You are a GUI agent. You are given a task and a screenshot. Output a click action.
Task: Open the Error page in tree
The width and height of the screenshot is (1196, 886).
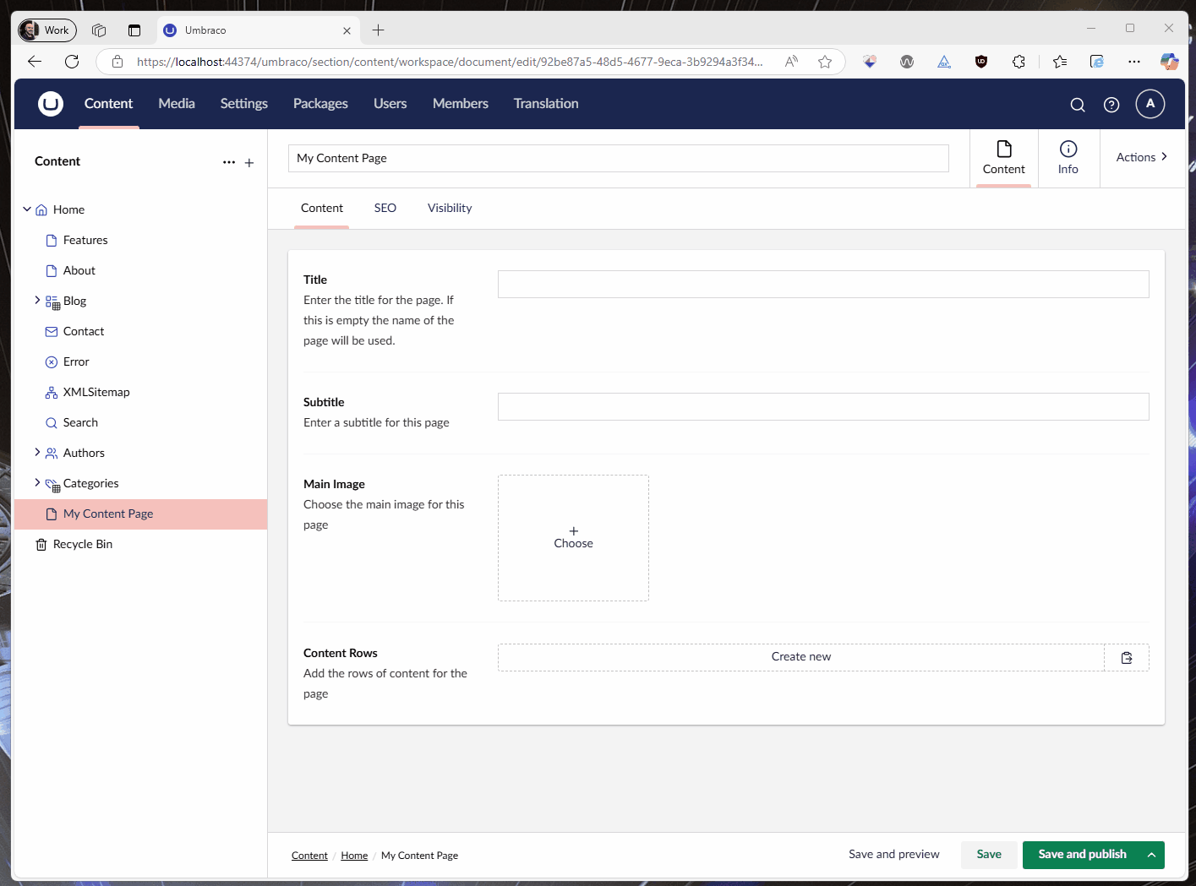76,361
